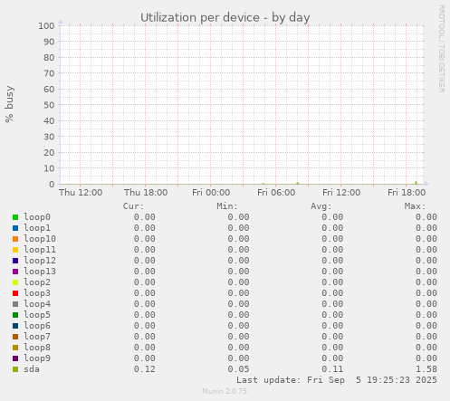Click the Munin 2.0.75 version text
The width and height of the screenshot is (450, 401).
point(225,391)
